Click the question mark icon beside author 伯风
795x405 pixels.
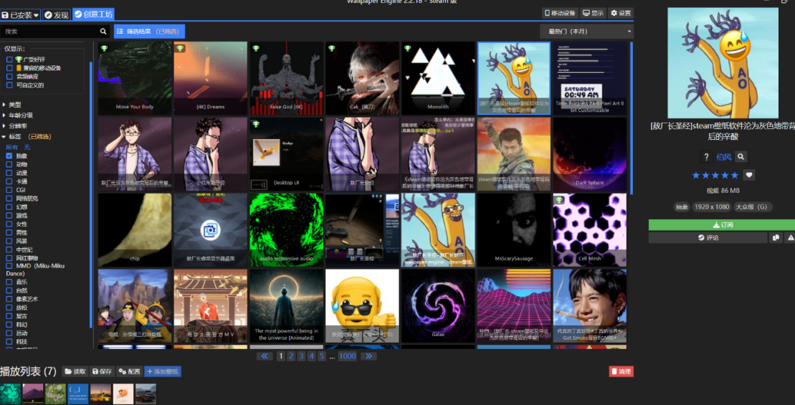(707, 157)
